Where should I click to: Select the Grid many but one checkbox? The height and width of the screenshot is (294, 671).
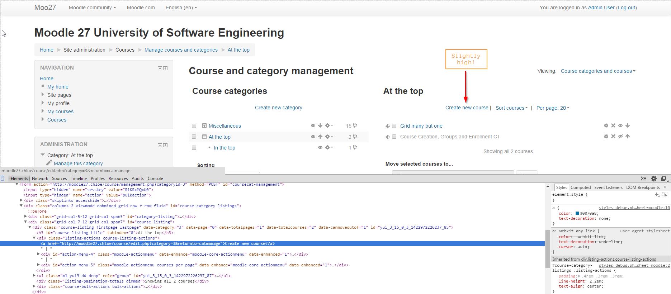click(394, 126)
